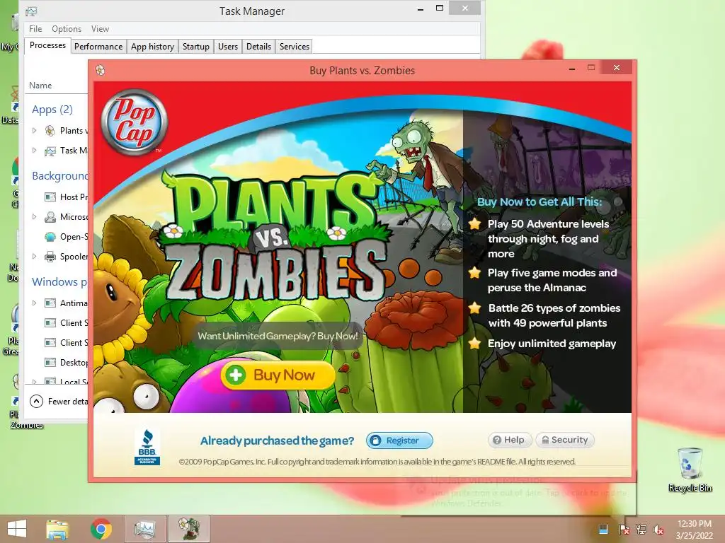
Task: Switch to the Processes tab
Action: pyautogui.click(x=47, y=45)
